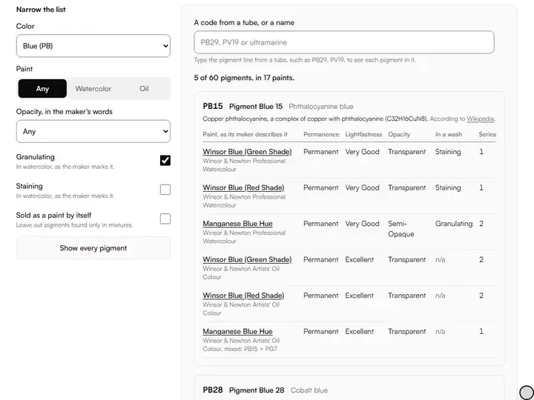Uncheck the Granulating checkbox
The image size is (534, 400).
(x=165, y=160)
